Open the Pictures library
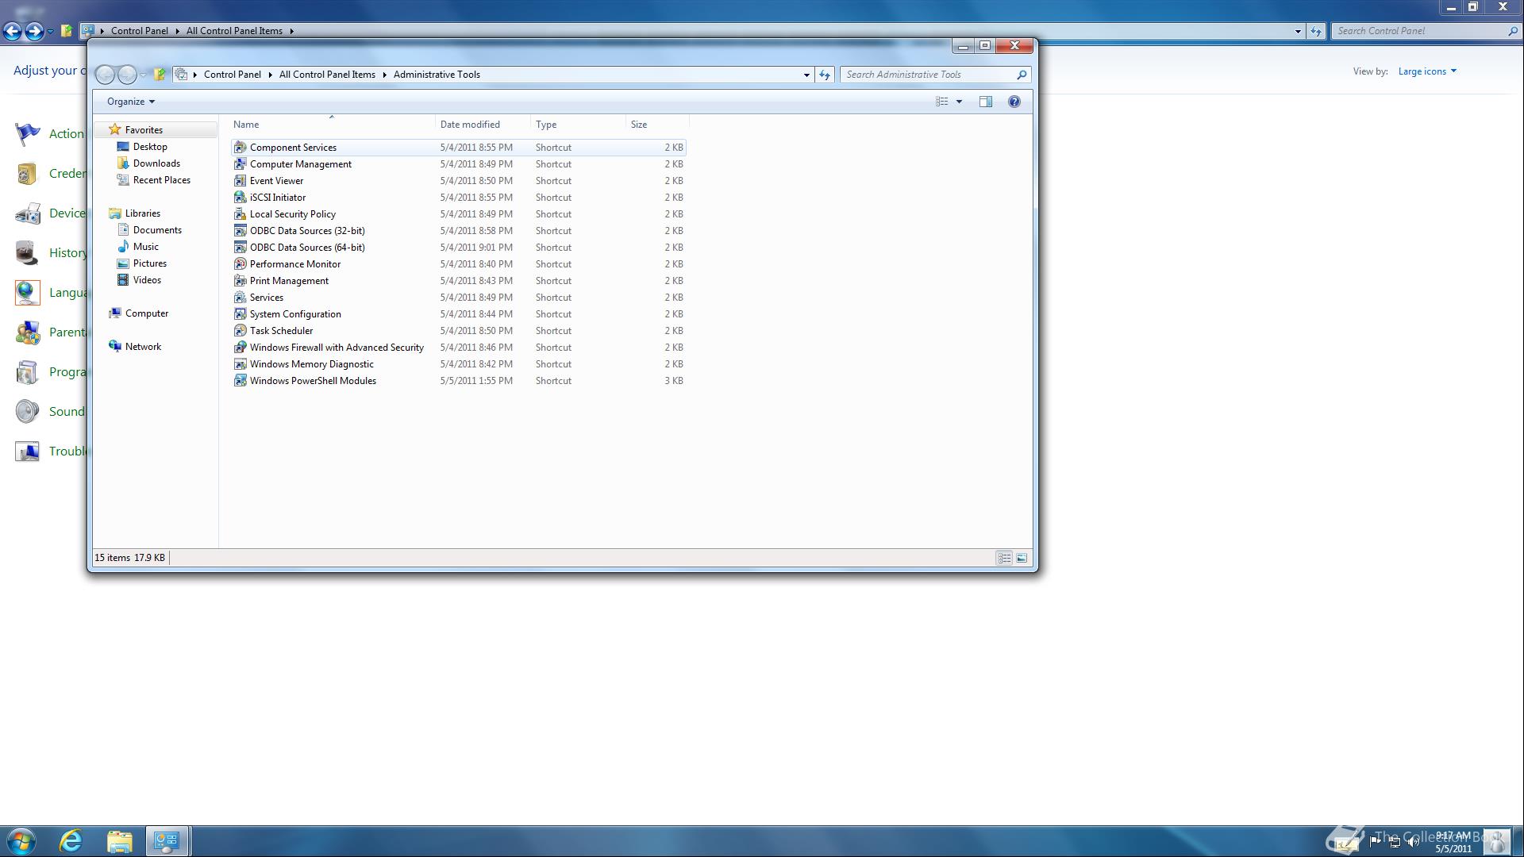This screenshot has height=857, width=1524. [150, 263]
